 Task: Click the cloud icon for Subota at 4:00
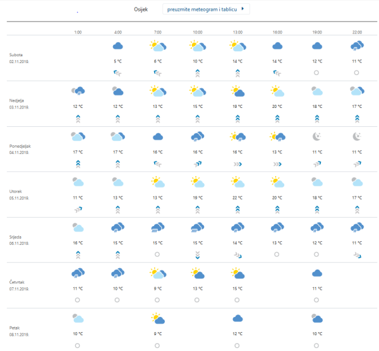[117, 46]
